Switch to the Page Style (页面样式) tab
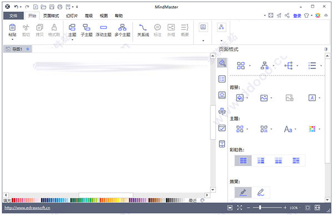Image resolution: width=333 pixels, height=215 pixels. click(x=51, y=16)
